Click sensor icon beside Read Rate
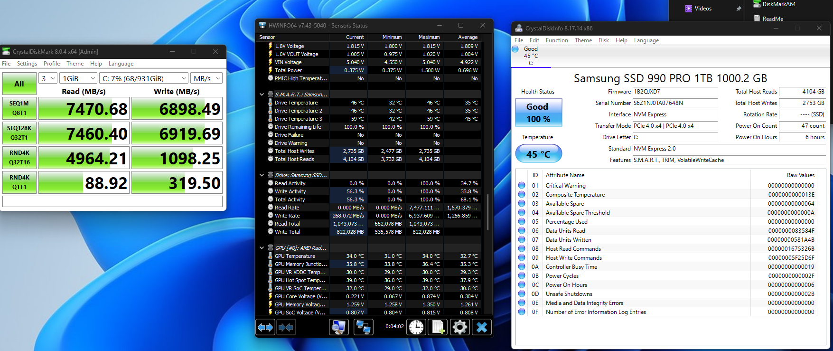 271,208
